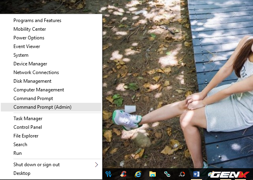Open Programs and Features from the menu

(51, 20)
